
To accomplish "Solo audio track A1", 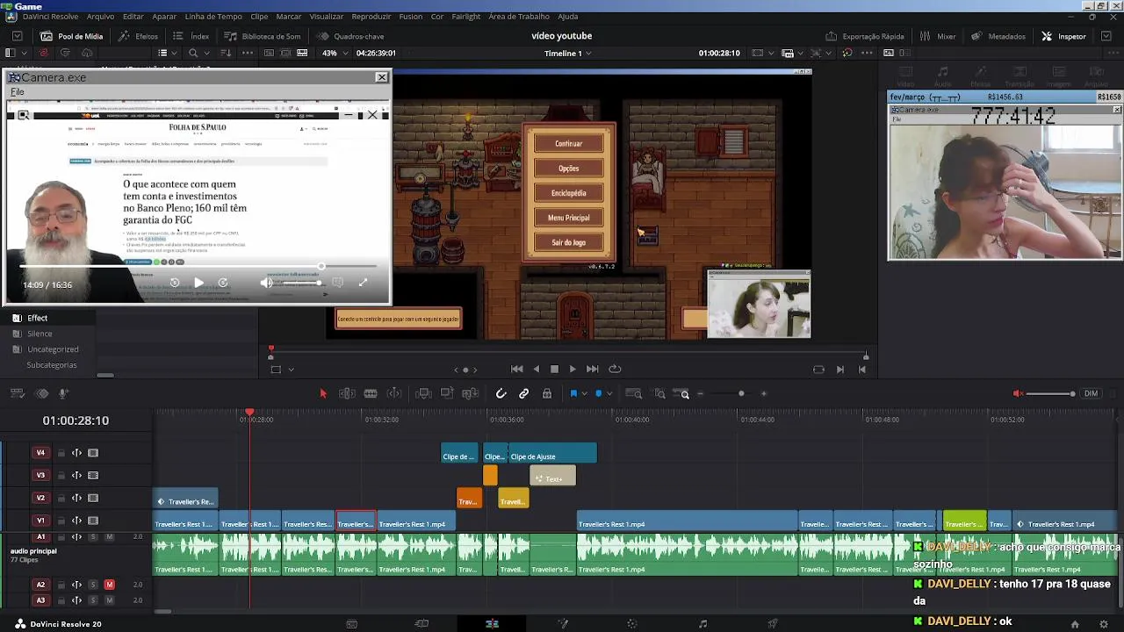I will coord(93,536).
